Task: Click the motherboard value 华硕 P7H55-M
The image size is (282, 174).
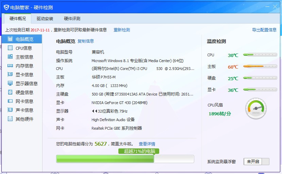Action: [x=104, y=77]
